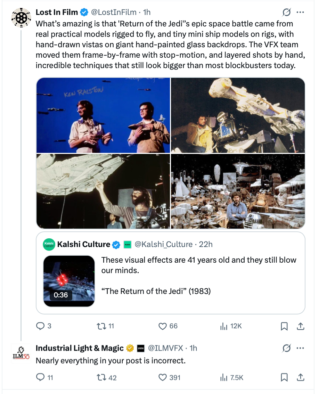Screen dimensions: 319x394
Task: Open Grok icon on ILM reply
Action: [x=286, y=348]
